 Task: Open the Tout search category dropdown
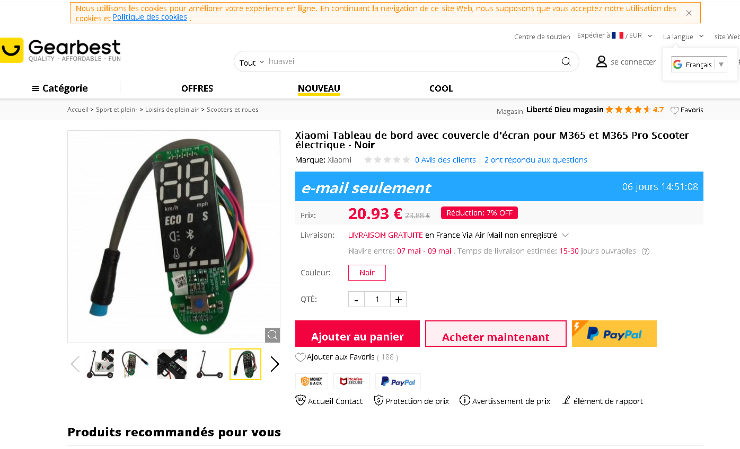251,62
